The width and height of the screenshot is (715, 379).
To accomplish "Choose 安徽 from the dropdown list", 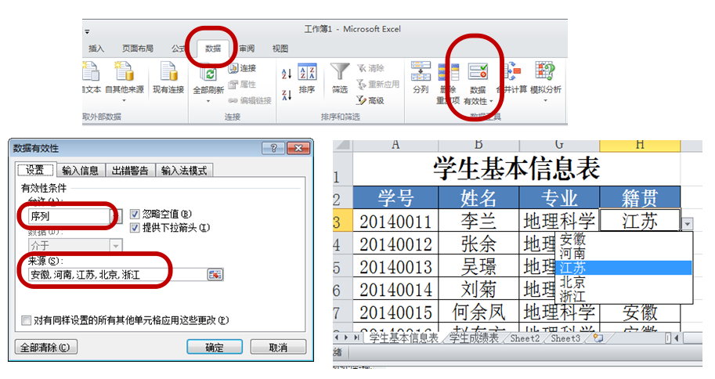I will coord(623,239).
